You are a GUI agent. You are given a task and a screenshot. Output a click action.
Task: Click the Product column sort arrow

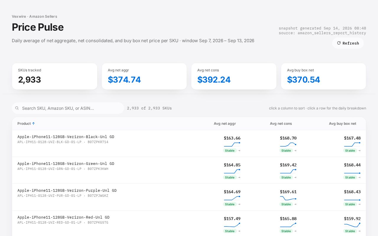(33, 124)
